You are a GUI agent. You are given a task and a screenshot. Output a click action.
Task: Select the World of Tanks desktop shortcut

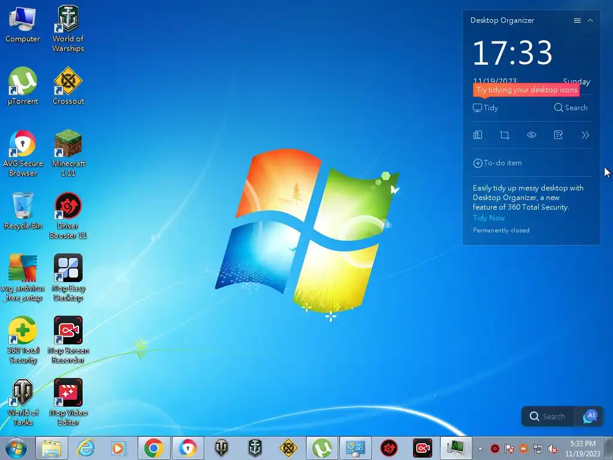click(x=23, y=402)
